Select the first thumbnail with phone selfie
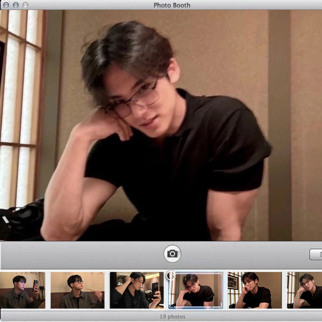 [22, 290]
